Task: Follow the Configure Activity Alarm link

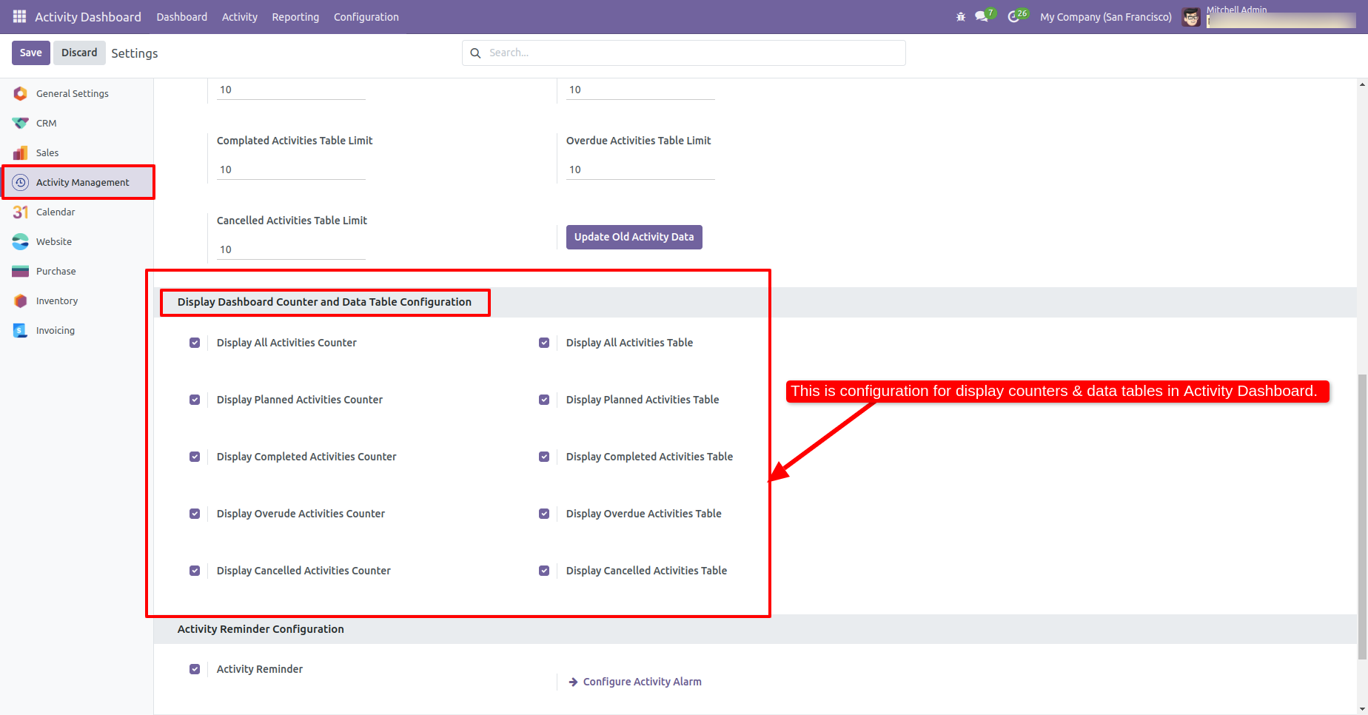Action: coord(635,682)
